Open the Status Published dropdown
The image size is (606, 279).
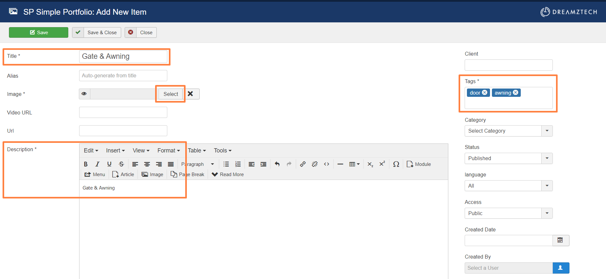509,159
